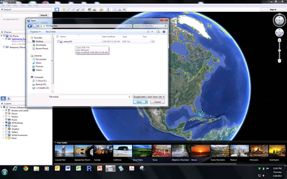Viewport: 287px width, 179px height.
Task: Click the Sign in button
Action: (273, 10)
